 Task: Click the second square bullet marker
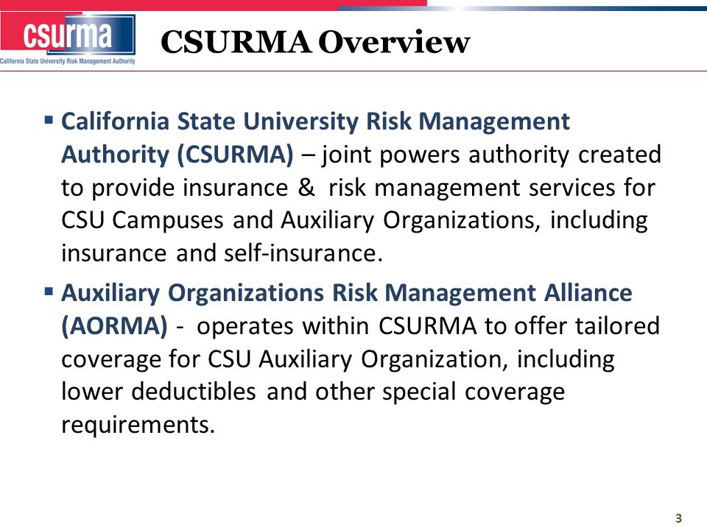[x=49, y=291]
